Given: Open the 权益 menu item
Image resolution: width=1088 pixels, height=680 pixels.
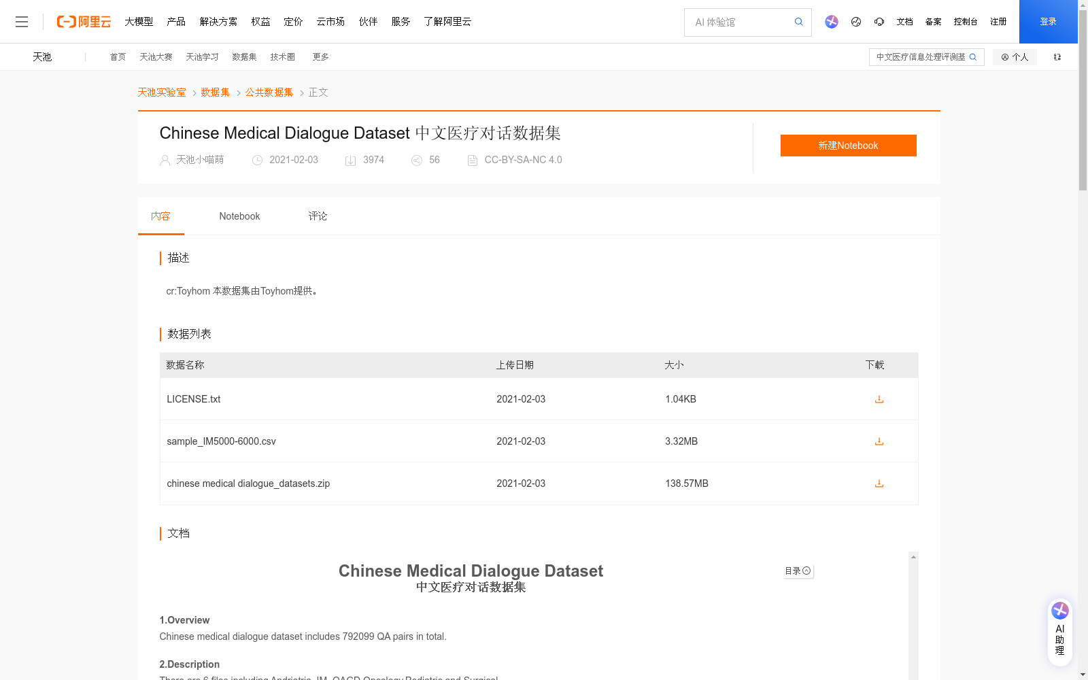Looking at the screenshot, I should [x=260, y=22].
